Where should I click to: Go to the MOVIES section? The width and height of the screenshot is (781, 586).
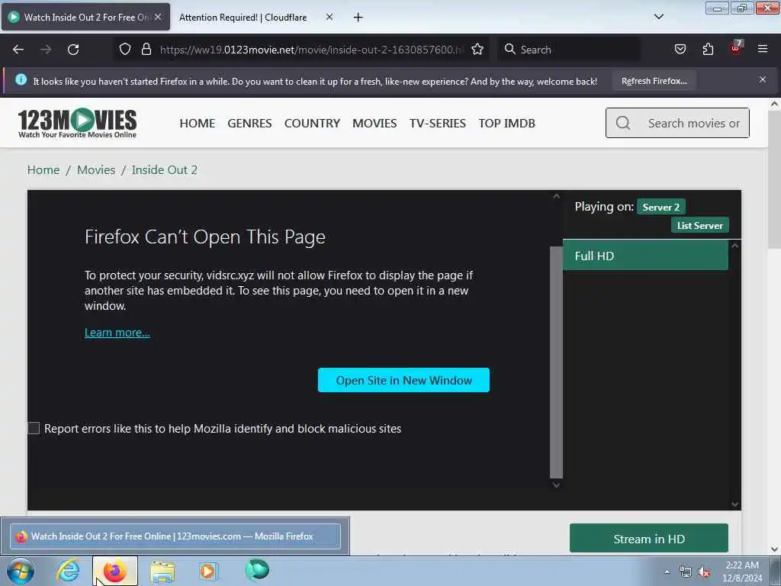[374, 123]
